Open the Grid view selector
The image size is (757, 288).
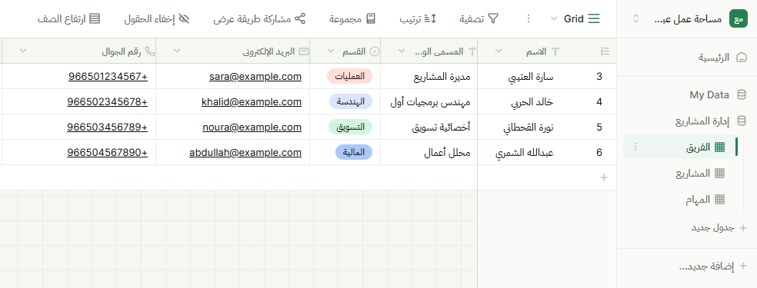click(x=575, y=18)
